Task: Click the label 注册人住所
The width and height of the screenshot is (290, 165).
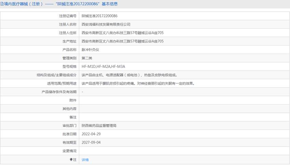Action: pyautogui.click(x=68, y=33)
